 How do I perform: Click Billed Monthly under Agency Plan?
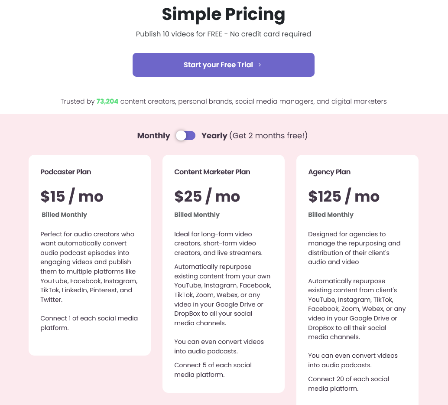[331, 215]
